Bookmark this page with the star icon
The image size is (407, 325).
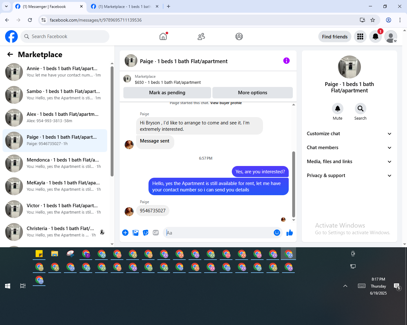[373, 20]
